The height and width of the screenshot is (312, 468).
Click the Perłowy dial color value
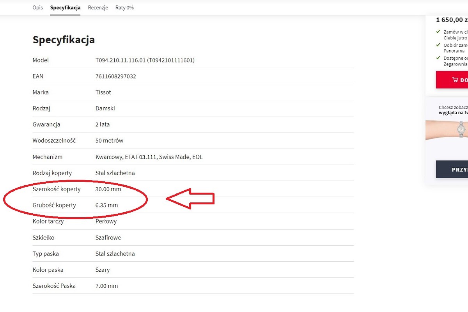pos(106,221)
